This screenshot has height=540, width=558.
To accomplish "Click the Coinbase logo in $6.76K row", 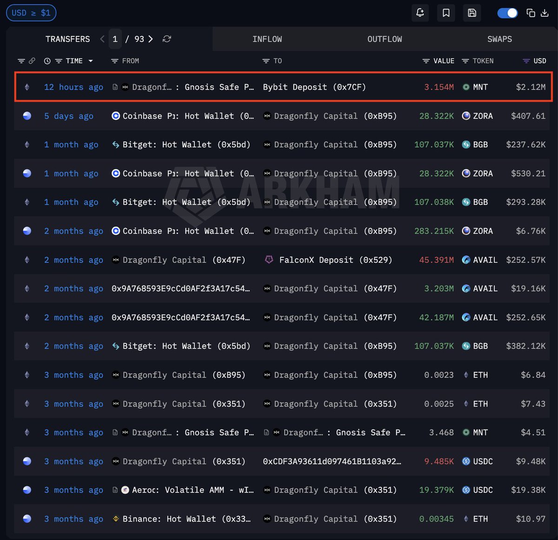I will pos(116,231).
